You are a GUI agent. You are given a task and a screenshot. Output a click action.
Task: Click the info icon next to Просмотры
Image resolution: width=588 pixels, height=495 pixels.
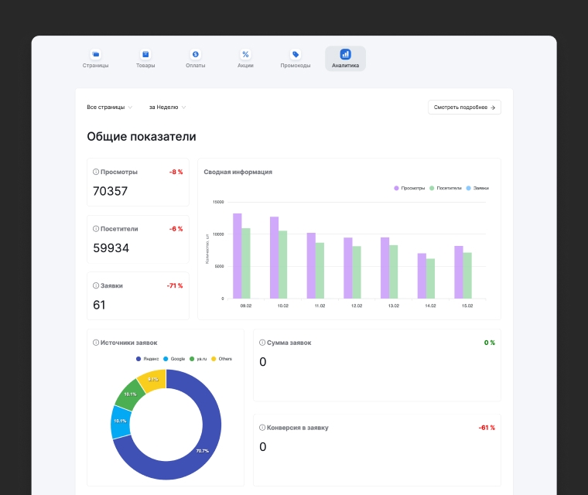(96, 172)
